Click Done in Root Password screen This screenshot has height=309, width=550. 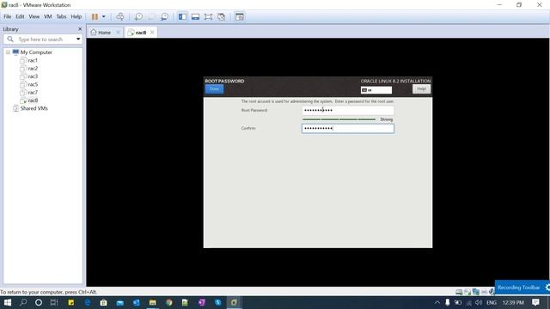point(214,89)
